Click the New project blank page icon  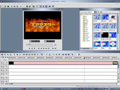pos(2,6)
